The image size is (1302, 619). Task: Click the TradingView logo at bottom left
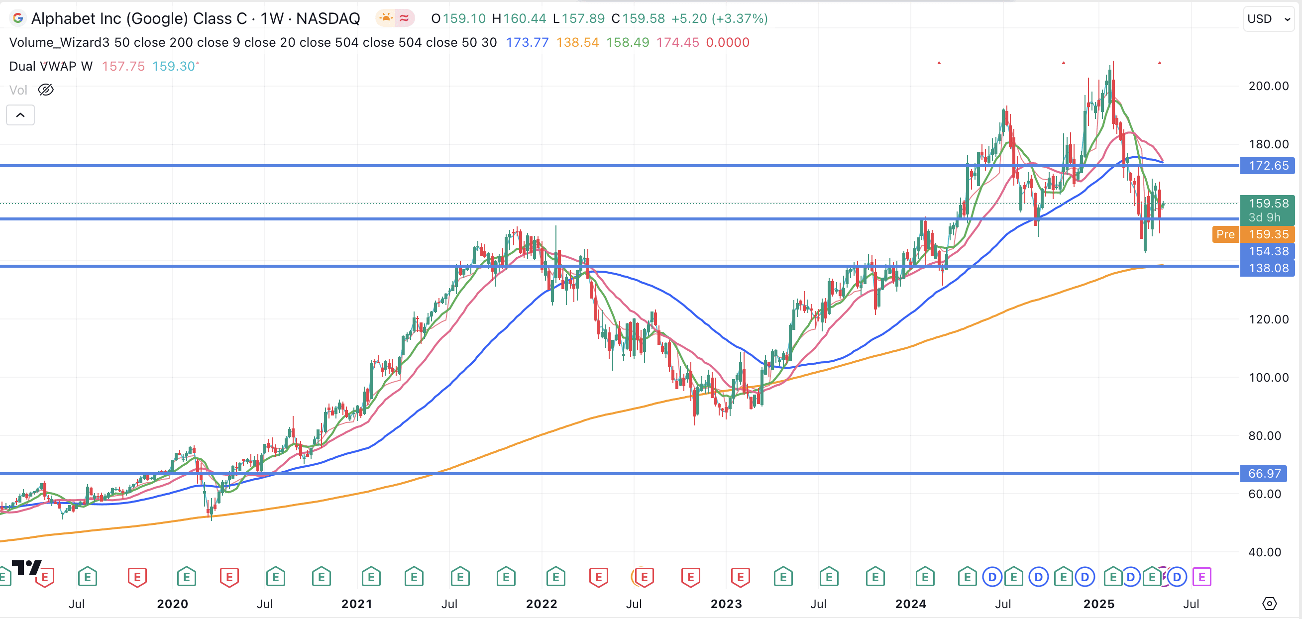click(x=26, y=567)
